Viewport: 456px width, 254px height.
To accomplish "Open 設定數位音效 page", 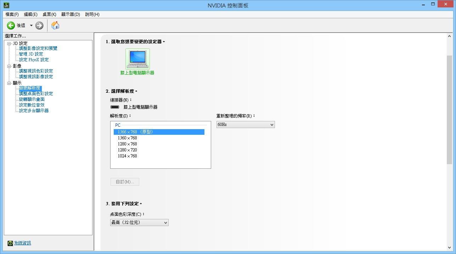I will (x=32, y=105).
